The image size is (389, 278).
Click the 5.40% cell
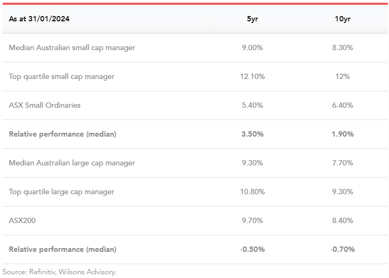click(252, 105)
